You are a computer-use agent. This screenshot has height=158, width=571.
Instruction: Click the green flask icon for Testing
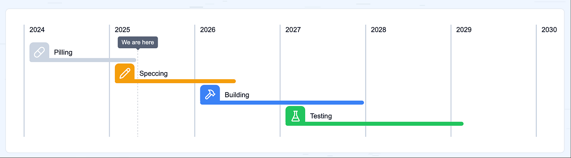(295, 116)
